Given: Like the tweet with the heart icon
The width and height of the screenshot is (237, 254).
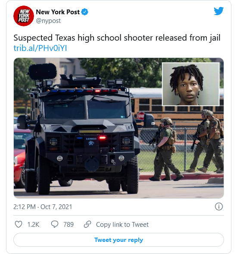Looking at the screenshot, I should coord(19,224).
